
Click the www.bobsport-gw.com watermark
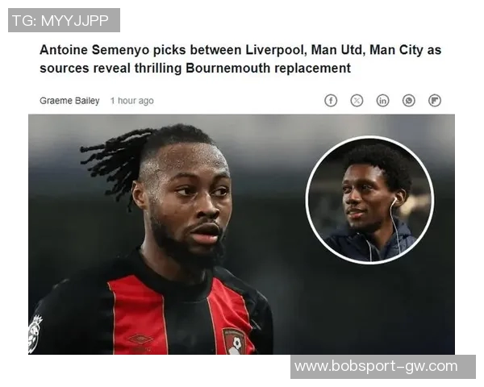[382, 367]
